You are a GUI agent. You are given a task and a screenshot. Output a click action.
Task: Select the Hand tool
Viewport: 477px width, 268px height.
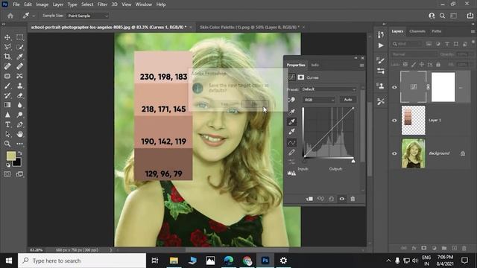click(x=20, y=134)
